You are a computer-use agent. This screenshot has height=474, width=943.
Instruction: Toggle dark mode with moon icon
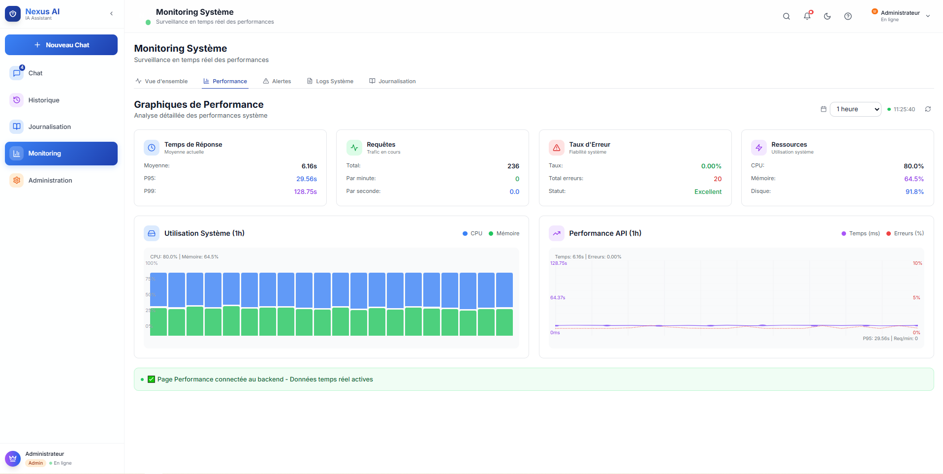827,16
